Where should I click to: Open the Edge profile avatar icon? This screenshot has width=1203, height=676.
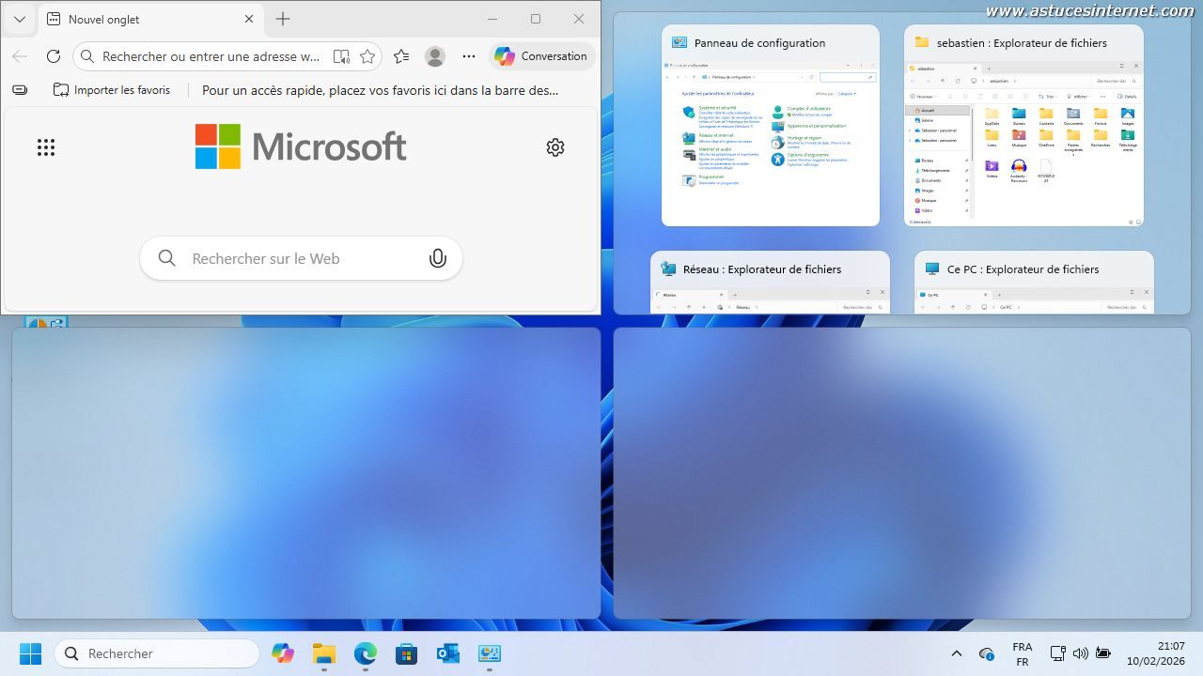(x=434, y=56)
